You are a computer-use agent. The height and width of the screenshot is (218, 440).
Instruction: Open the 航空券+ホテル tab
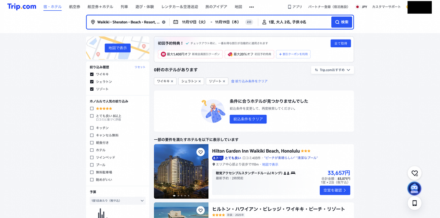[101, 7]
